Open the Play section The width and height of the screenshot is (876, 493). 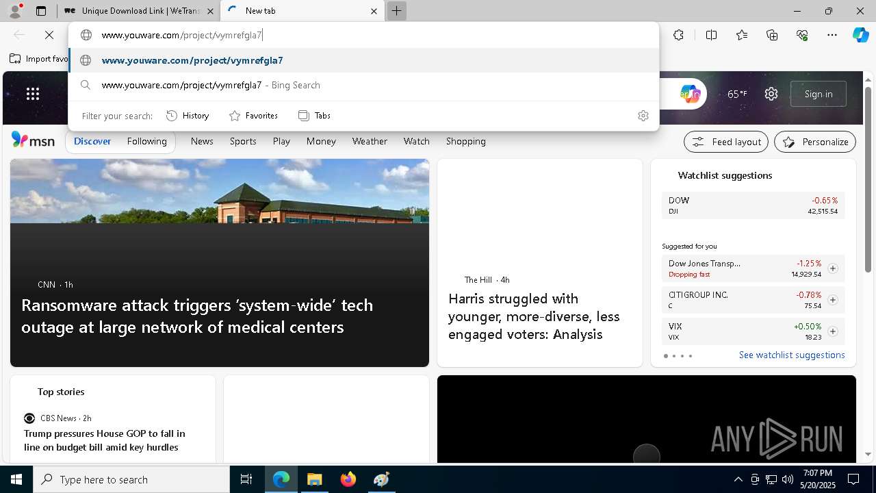281,141
